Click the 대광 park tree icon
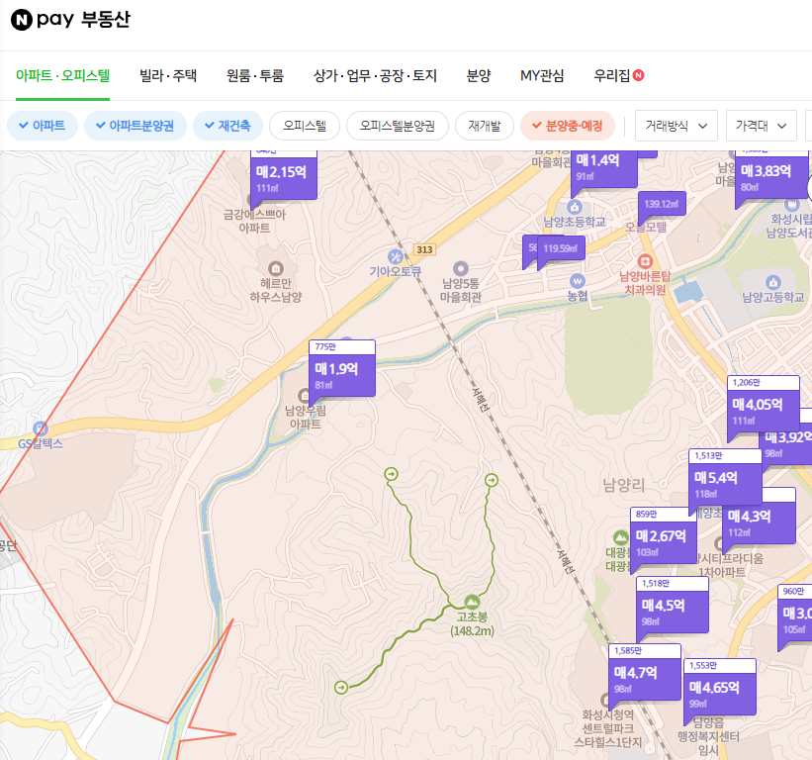The width and height of the screenshot is (812, 760). (x=620, y=537)
